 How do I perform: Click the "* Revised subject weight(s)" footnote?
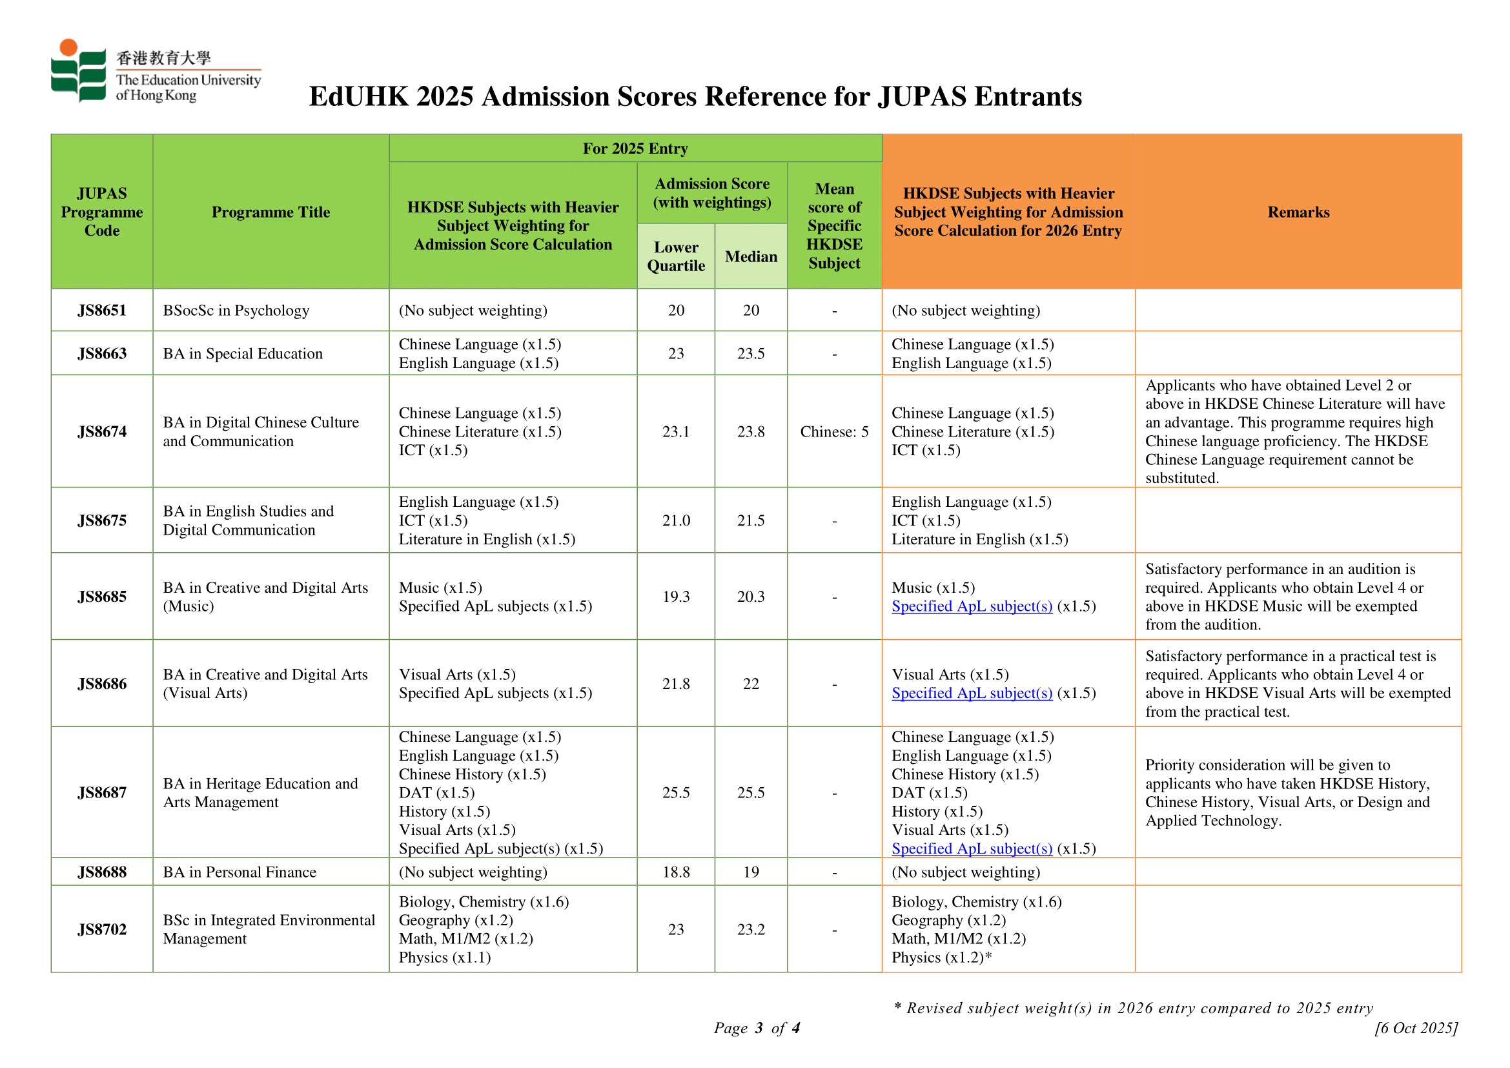[1133, 1008]
